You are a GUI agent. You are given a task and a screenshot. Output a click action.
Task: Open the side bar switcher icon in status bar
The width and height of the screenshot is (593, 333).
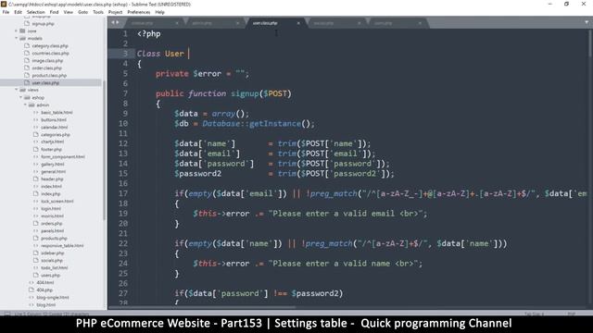click(6, 314)
